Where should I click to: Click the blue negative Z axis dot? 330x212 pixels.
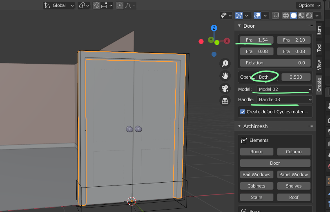[x=214, y=54]
